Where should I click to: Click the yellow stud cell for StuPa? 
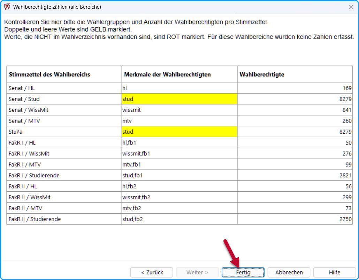179,132
